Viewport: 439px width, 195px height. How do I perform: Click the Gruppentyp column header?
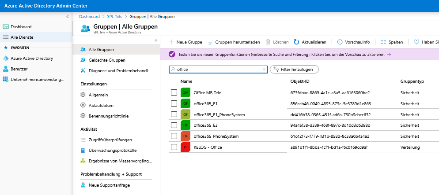[x=412, y=81]
